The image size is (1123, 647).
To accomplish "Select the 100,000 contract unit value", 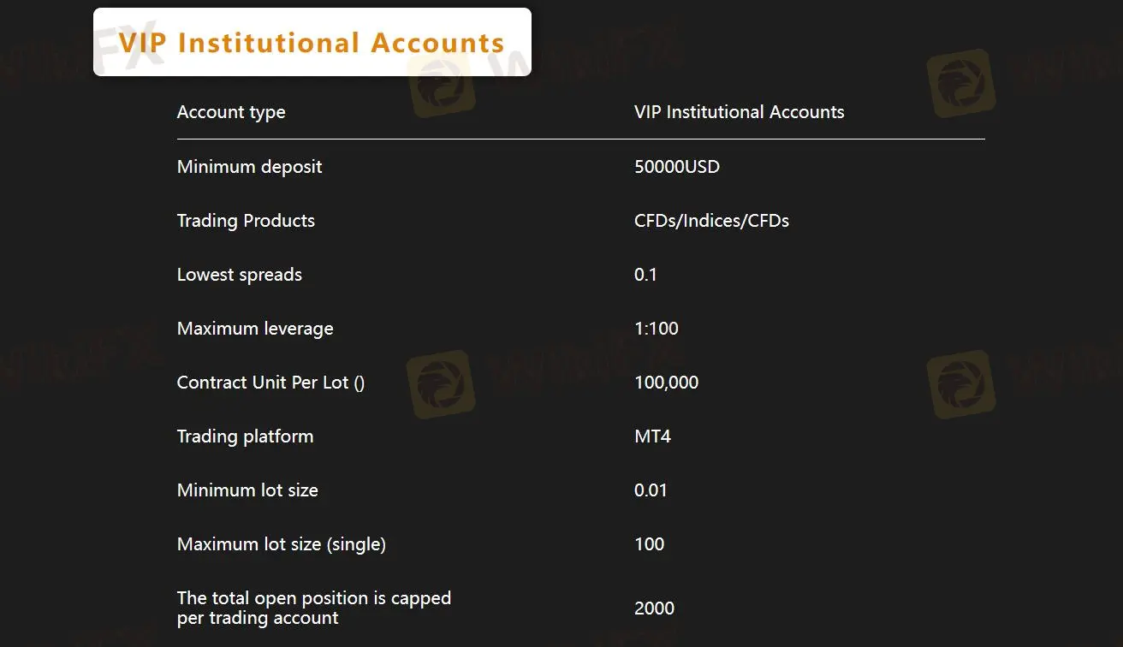I will pyautogui.click(x=666, y=382).
